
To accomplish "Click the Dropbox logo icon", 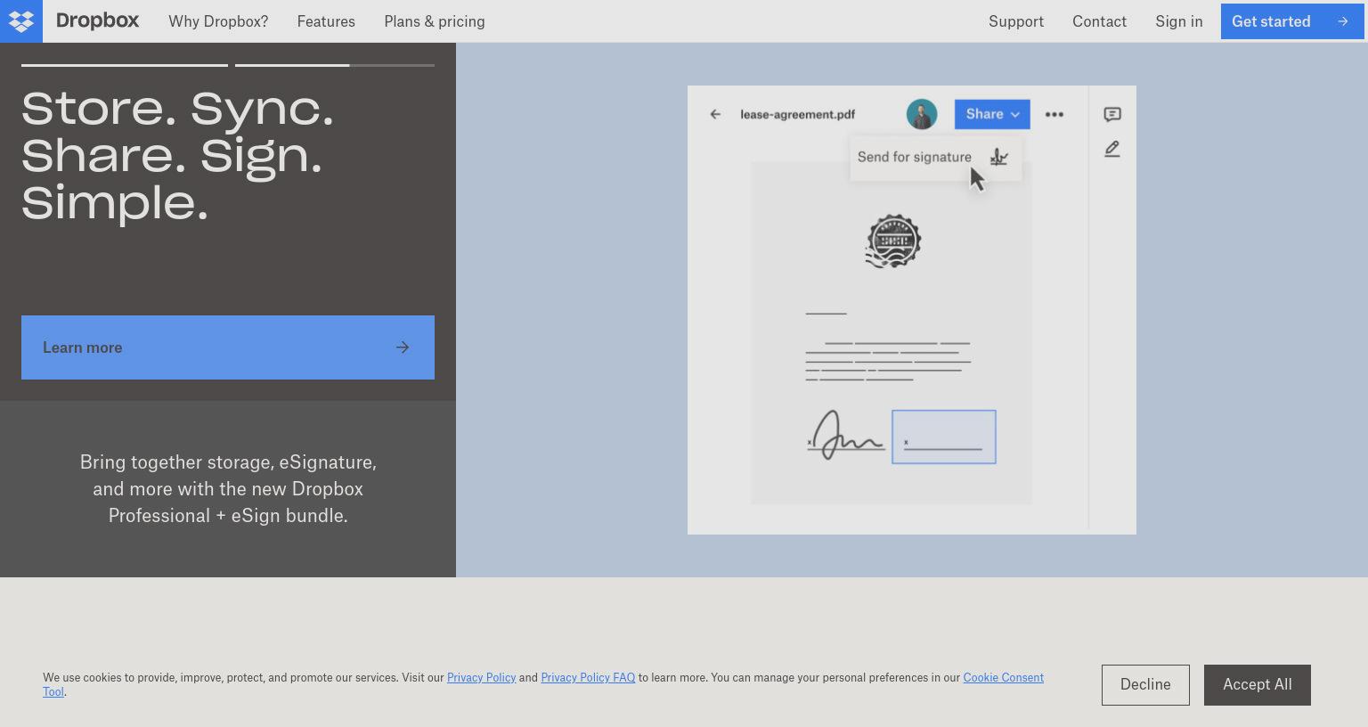I will pos(21,21).
